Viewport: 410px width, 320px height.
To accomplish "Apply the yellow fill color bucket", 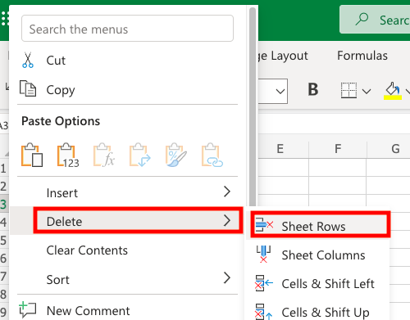I will click(393, 91).
